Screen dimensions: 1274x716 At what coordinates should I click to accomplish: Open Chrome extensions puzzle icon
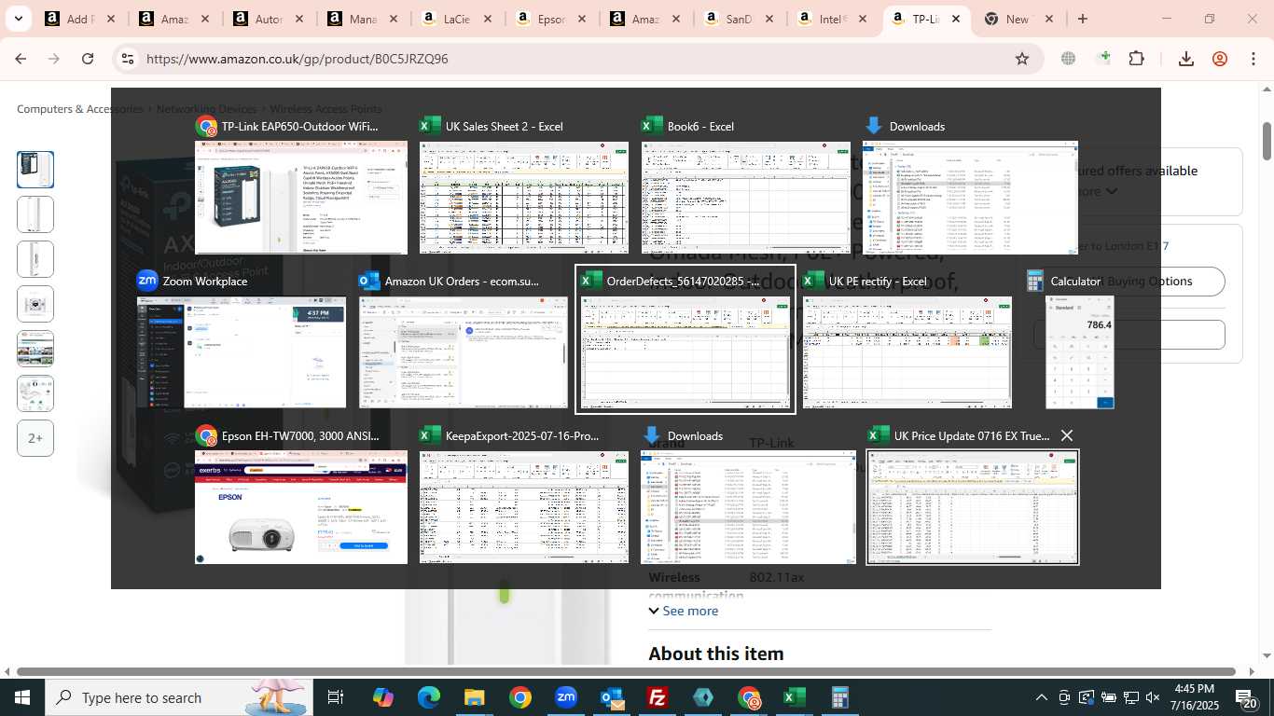tap(1136, 59)
